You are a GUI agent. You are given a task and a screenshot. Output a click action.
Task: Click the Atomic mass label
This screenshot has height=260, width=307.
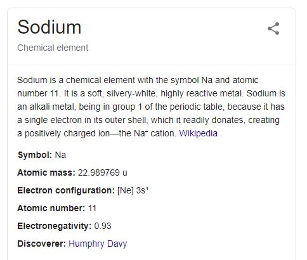click(x=46, y=172)
